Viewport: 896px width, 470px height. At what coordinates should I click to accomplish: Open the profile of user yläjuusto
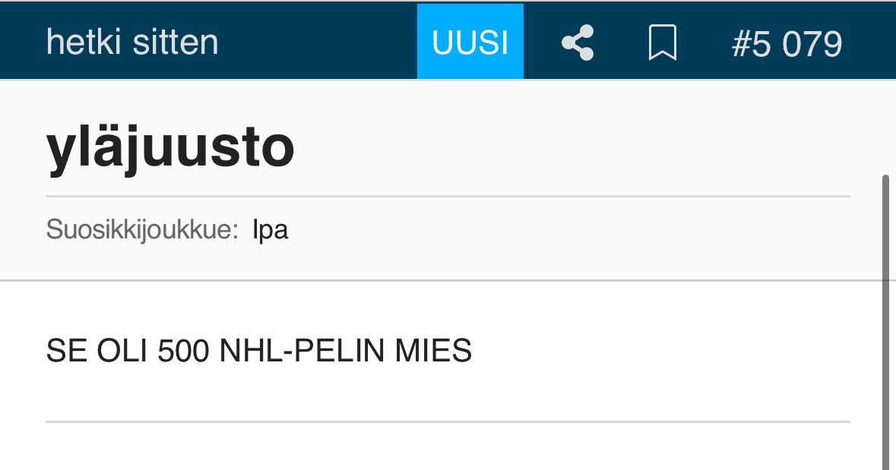[x=170, y=147]
